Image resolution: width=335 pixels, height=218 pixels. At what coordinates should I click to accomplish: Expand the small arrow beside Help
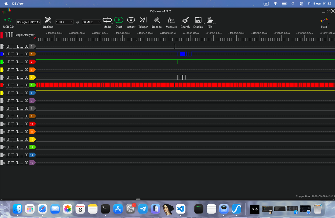coord(328,24)
